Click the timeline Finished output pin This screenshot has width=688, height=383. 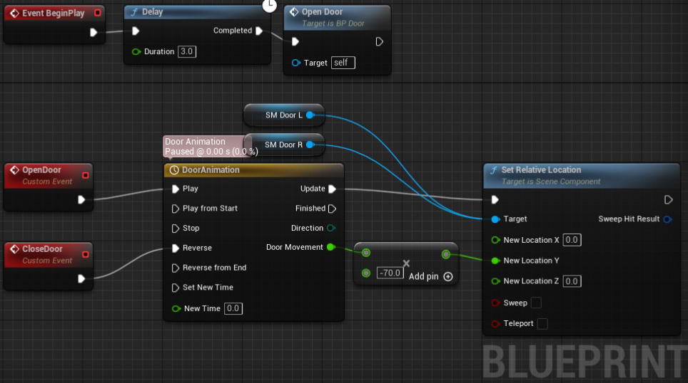(332, 209)
